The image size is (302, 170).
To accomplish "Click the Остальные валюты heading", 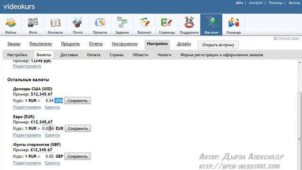I will click(x=28, y=80).
